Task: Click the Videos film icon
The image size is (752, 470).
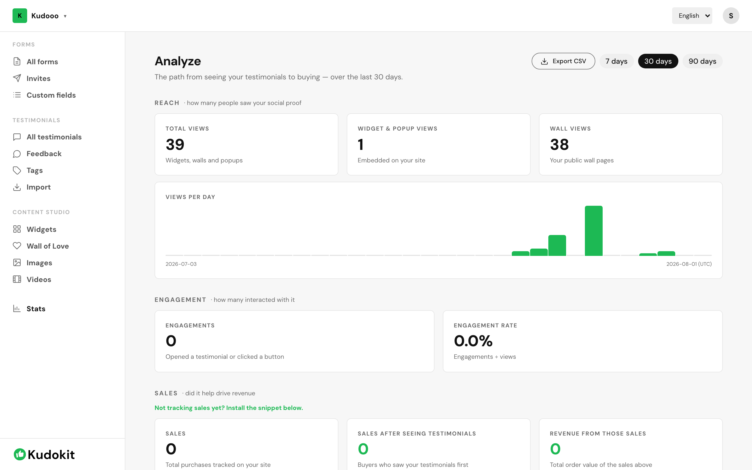Action: tap(17, 279)
